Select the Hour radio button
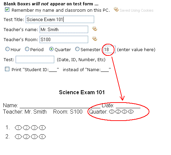This screenshot has height=155, width=171. [7, 49]
